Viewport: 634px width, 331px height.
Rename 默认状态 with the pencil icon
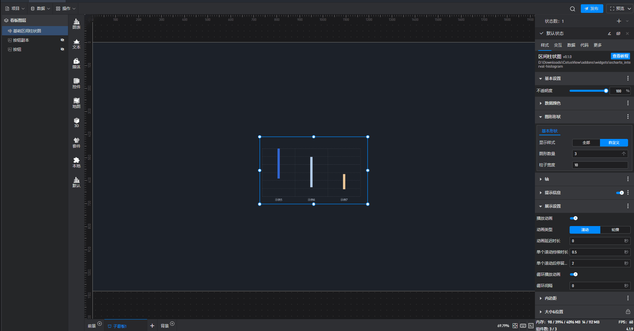tap(609, 33)
